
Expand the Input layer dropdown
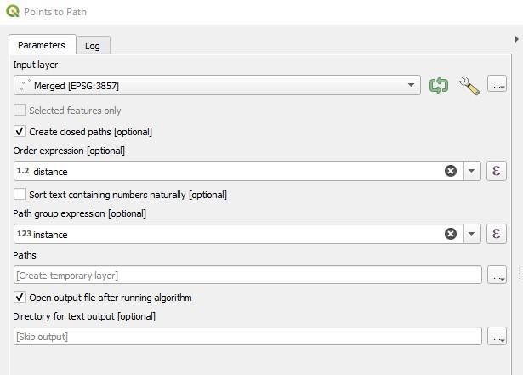pos(412,85)
